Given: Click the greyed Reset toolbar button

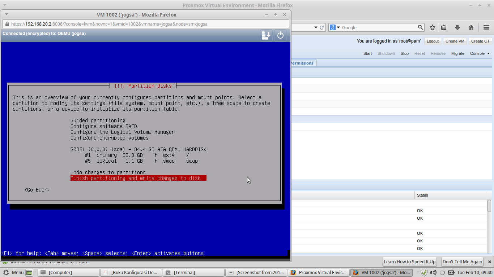Looking at the screenshot, I should tap(420, 53).
